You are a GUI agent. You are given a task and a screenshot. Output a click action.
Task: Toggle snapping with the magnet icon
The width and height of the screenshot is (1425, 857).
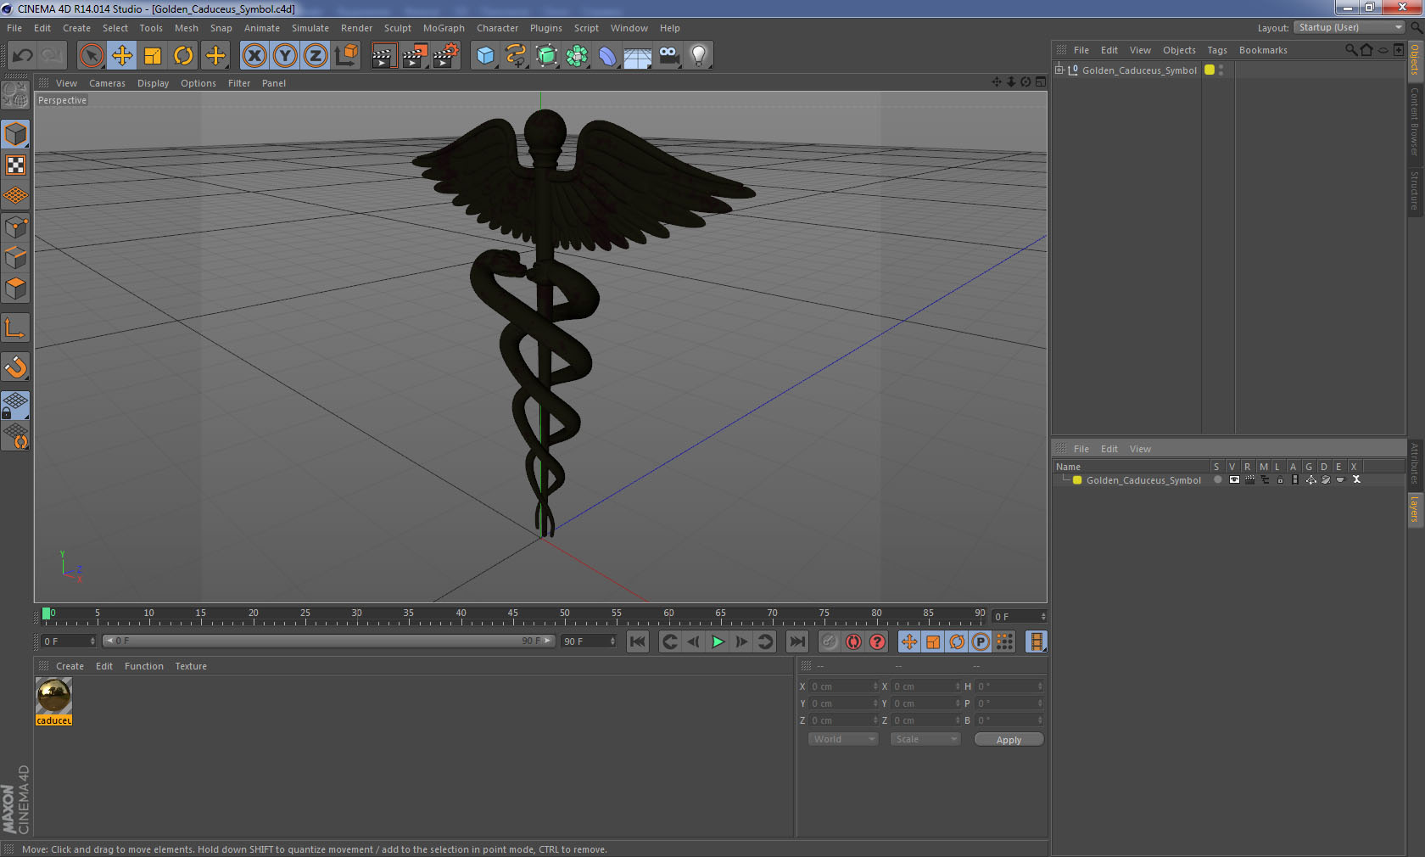click(16, 367)
